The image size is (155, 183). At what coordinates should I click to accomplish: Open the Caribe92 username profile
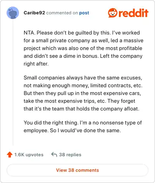point(34,13)
